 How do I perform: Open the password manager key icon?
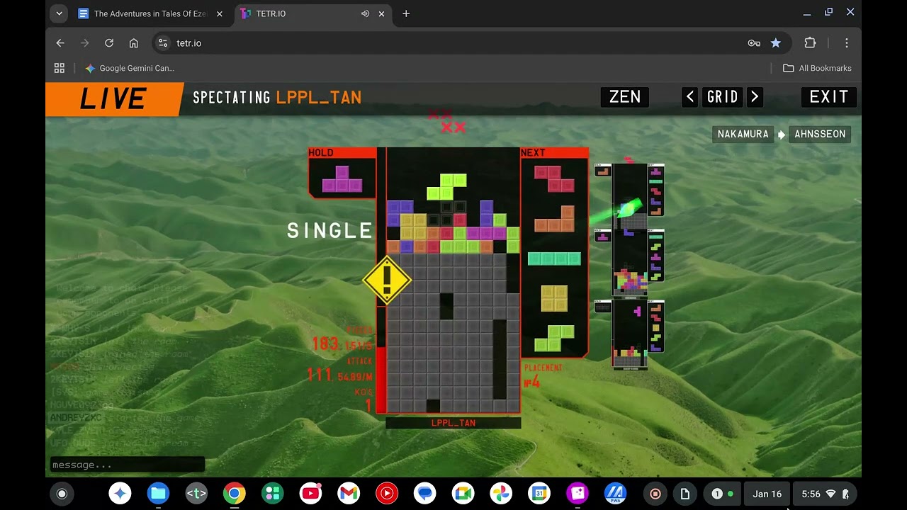[754, 43]
